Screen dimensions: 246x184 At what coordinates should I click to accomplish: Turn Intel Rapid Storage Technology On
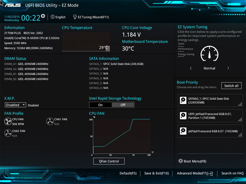(x=100, y=105)
